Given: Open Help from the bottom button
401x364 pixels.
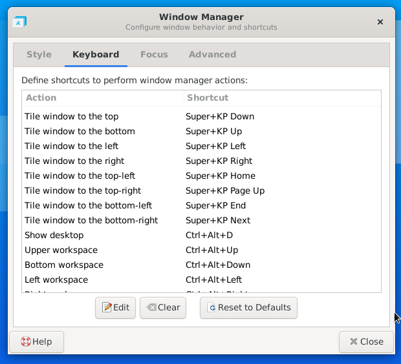Looking at the screenshot, I should tap(36, 342).
